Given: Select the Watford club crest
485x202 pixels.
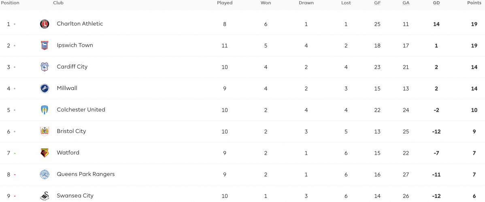Looking at the screenshot, I should pos(45,153).
